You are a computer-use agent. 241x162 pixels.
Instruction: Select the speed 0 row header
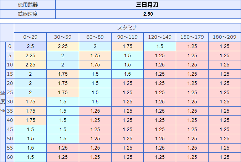(x=10, y=46)
